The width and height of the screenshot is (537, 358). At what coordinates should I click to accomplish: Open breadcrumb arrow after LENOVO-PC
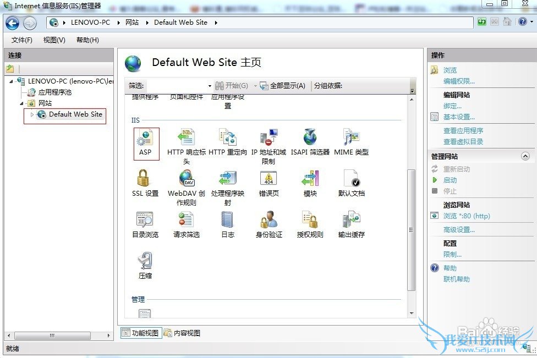tap(118, 23)
